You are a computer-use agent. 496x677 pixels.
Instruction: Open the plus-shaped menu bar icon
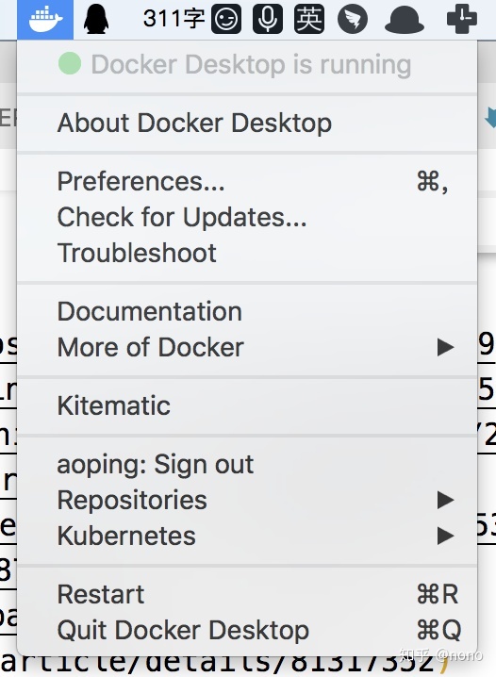point(461,20)
